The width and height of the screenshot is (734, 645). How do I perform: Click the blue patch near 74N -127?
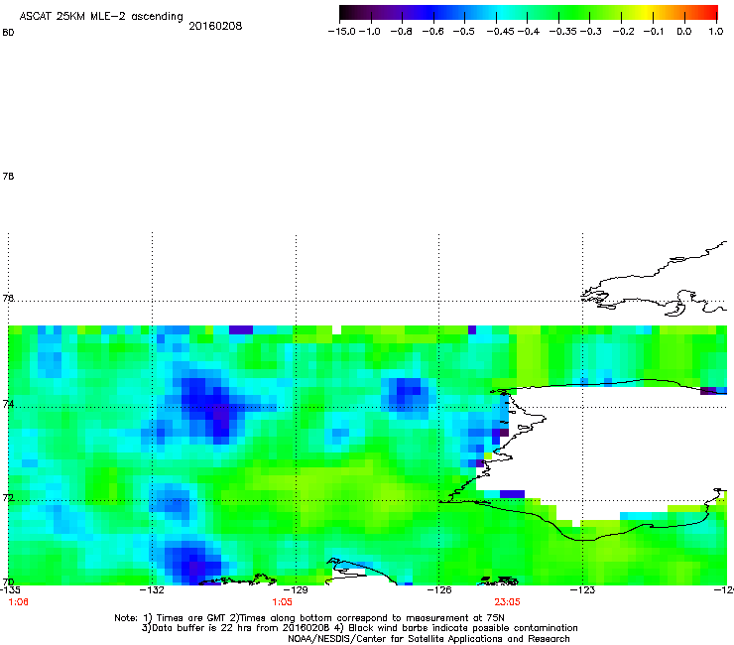pos(409,393)
